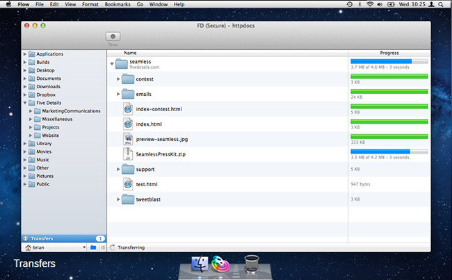Open the Trash in the Dock

point(251,264)
